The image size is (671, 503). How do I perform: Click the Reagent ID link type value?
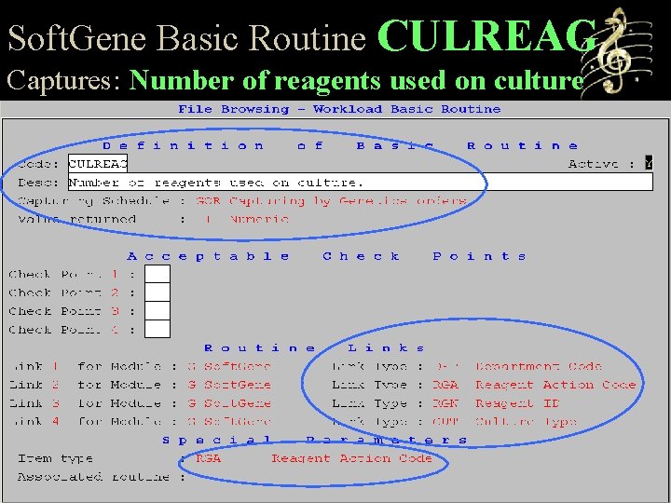(497, 403)
